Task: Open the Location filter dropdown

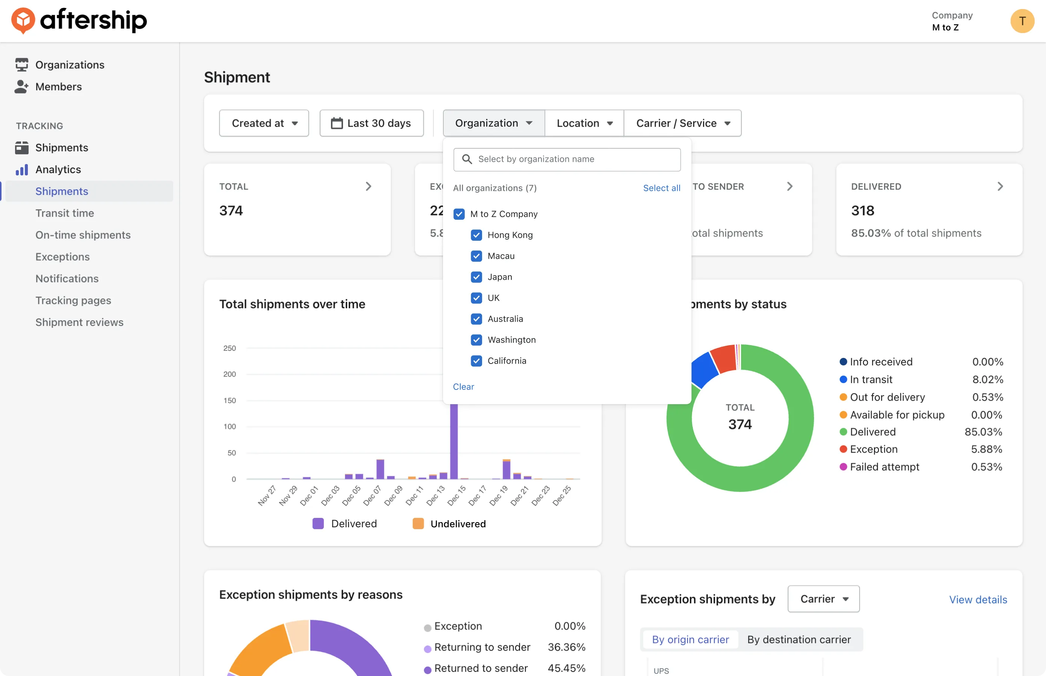Action: [584, 123]
